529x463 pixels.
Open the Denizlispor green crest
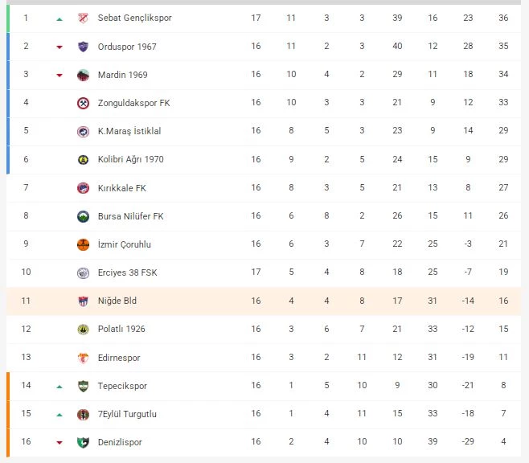(83, 442)
